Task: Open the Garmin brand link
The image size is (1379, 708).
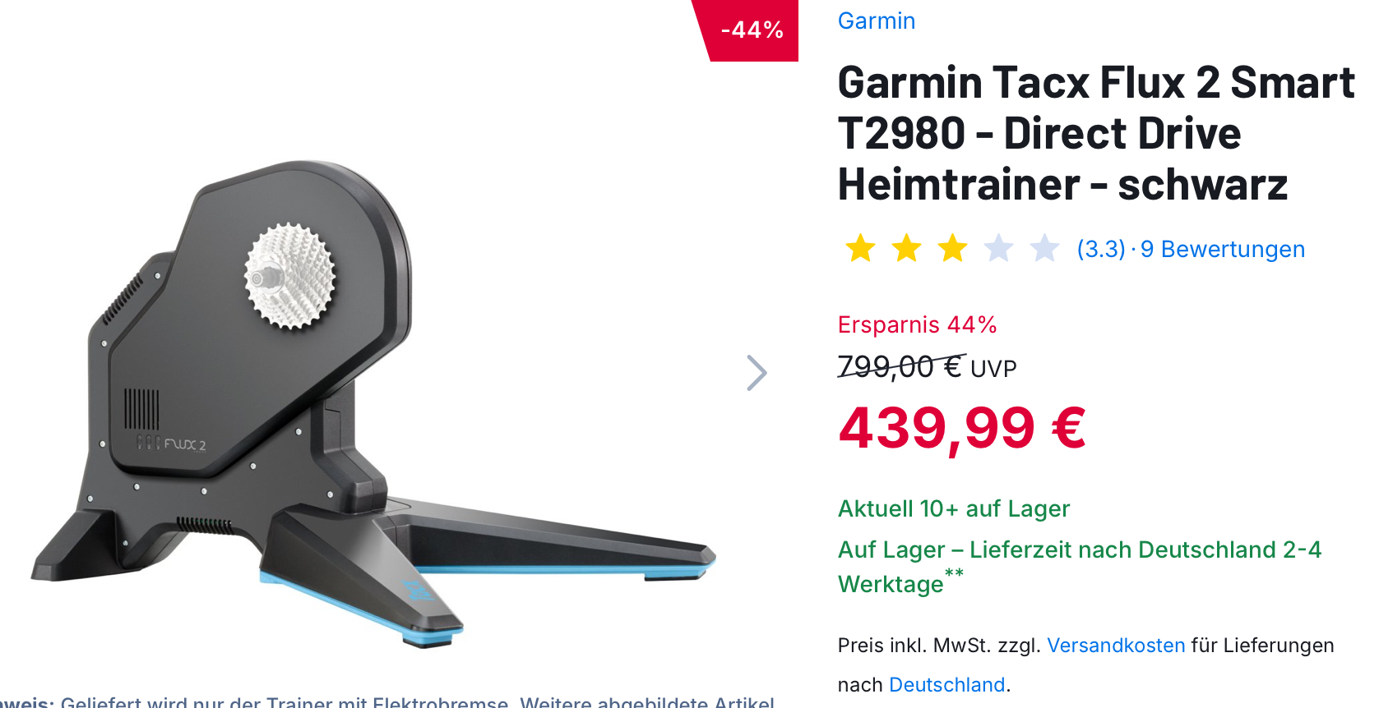Action: pos(877,21)
